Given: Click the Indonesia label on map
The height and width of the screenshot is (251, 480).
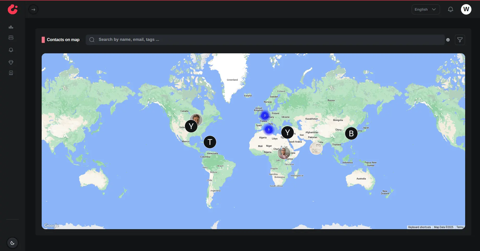Looking at the screenshot, I should point(348,163).
